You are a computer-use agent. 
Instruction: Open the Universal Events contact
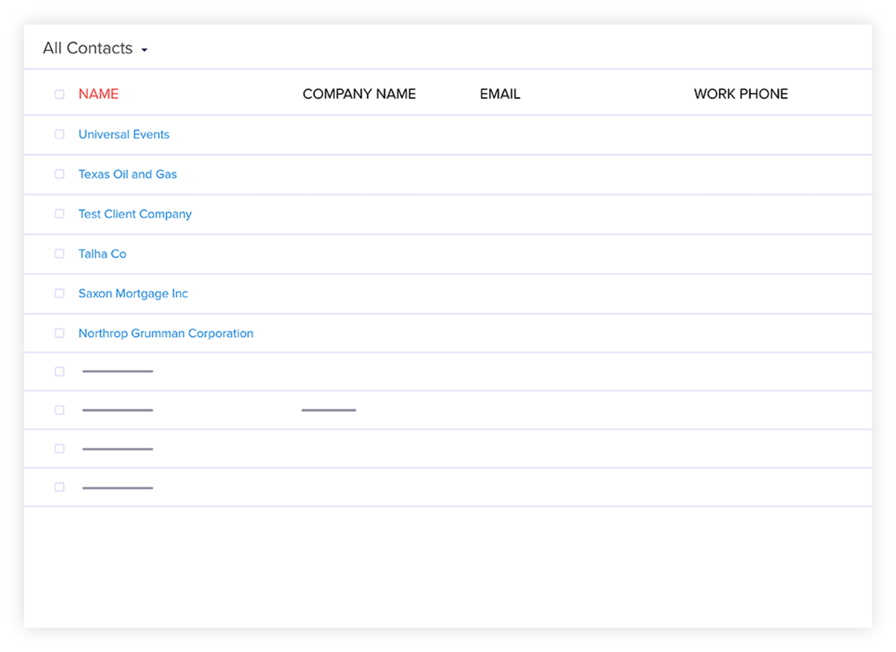[x=124, y=134]
